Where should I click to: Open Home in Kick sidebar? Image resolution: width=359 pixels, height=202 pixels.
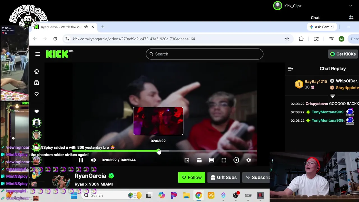click(36, 72)
